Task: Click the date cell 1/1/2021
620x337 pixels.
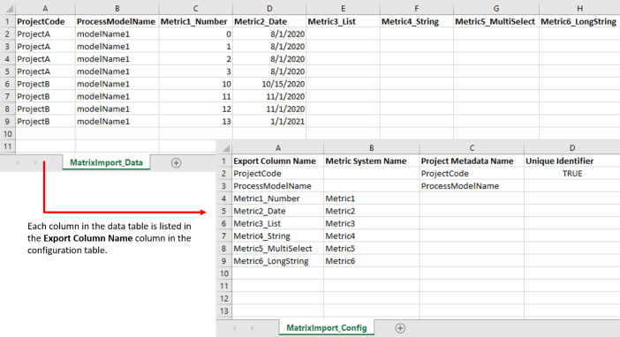Action: point(269,121)
